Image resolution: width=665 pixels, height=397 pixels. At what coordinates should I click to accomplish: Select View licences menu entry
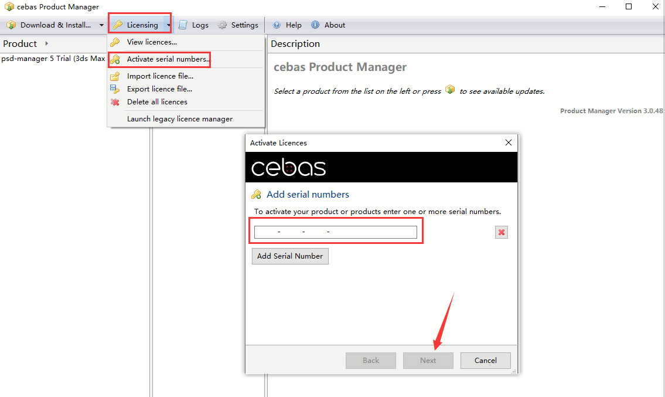152,42
